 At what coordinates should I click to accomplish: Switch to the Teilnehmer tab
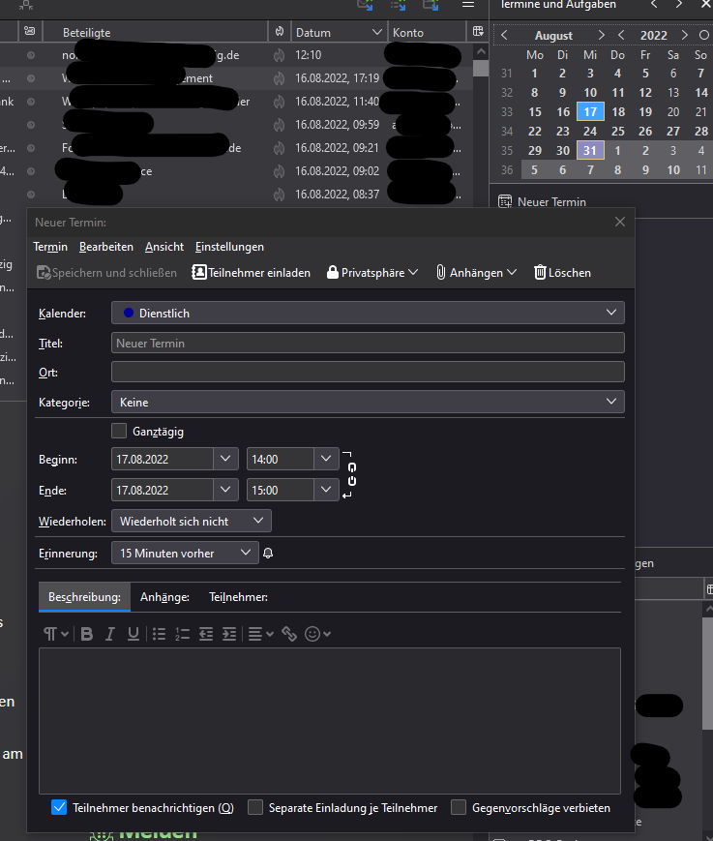click(x=238, y=597)
